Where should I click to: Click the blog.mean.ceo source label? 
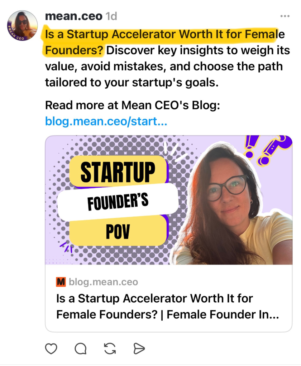(x=102, y=282)
